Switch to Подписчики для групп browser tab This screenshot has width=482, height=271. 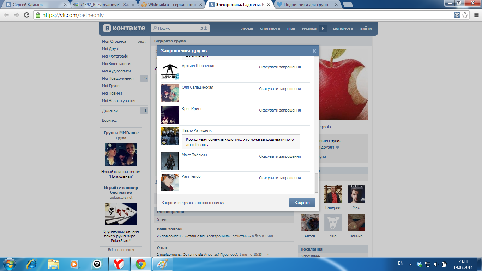tap(307, 5)
